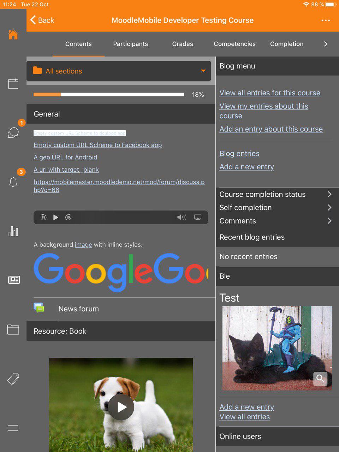
Task: Open the three-dot course options menu
Action: (x=326, y=20)
